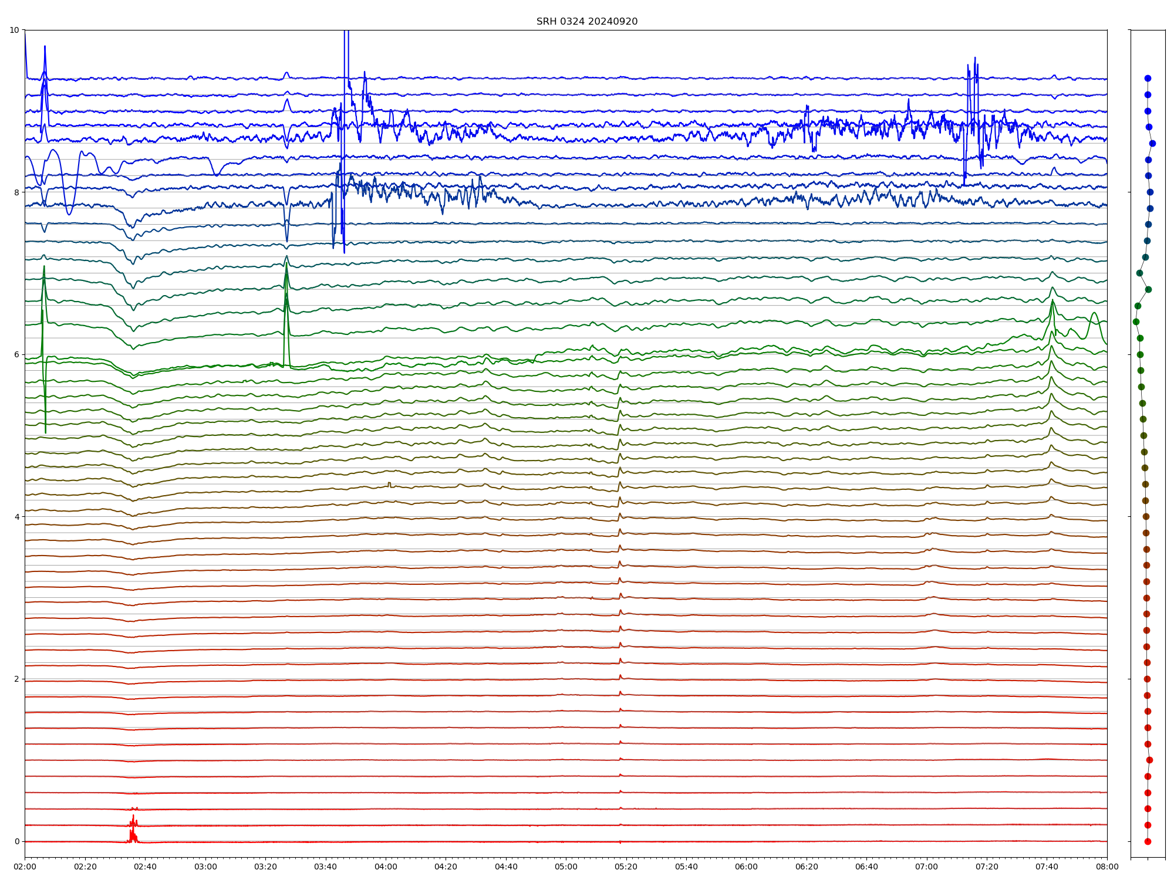Click y-axis tick label 6
The image size is (1174, 880).
(16, 354)
